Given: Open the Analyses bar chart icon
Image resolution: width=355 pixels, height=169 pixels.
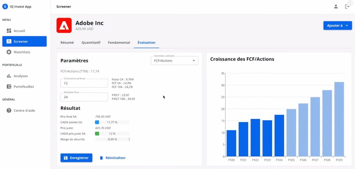Looking at the screenshot, I should point(9,76).
